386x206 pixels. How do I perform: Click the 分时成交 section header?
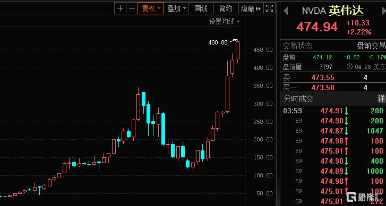(298, 99)
